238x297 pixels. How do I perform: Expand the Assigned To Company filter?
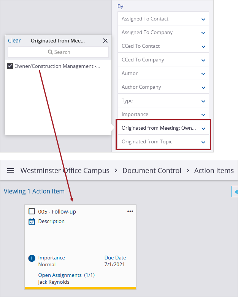coord(163,32)
